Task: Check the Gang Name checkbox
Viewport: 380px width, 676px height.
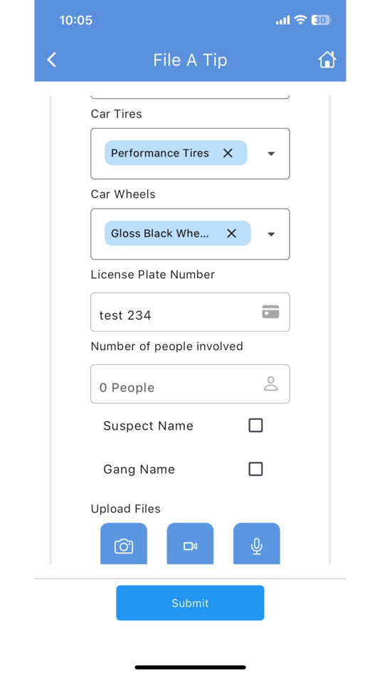Action: tap(255, 469)
